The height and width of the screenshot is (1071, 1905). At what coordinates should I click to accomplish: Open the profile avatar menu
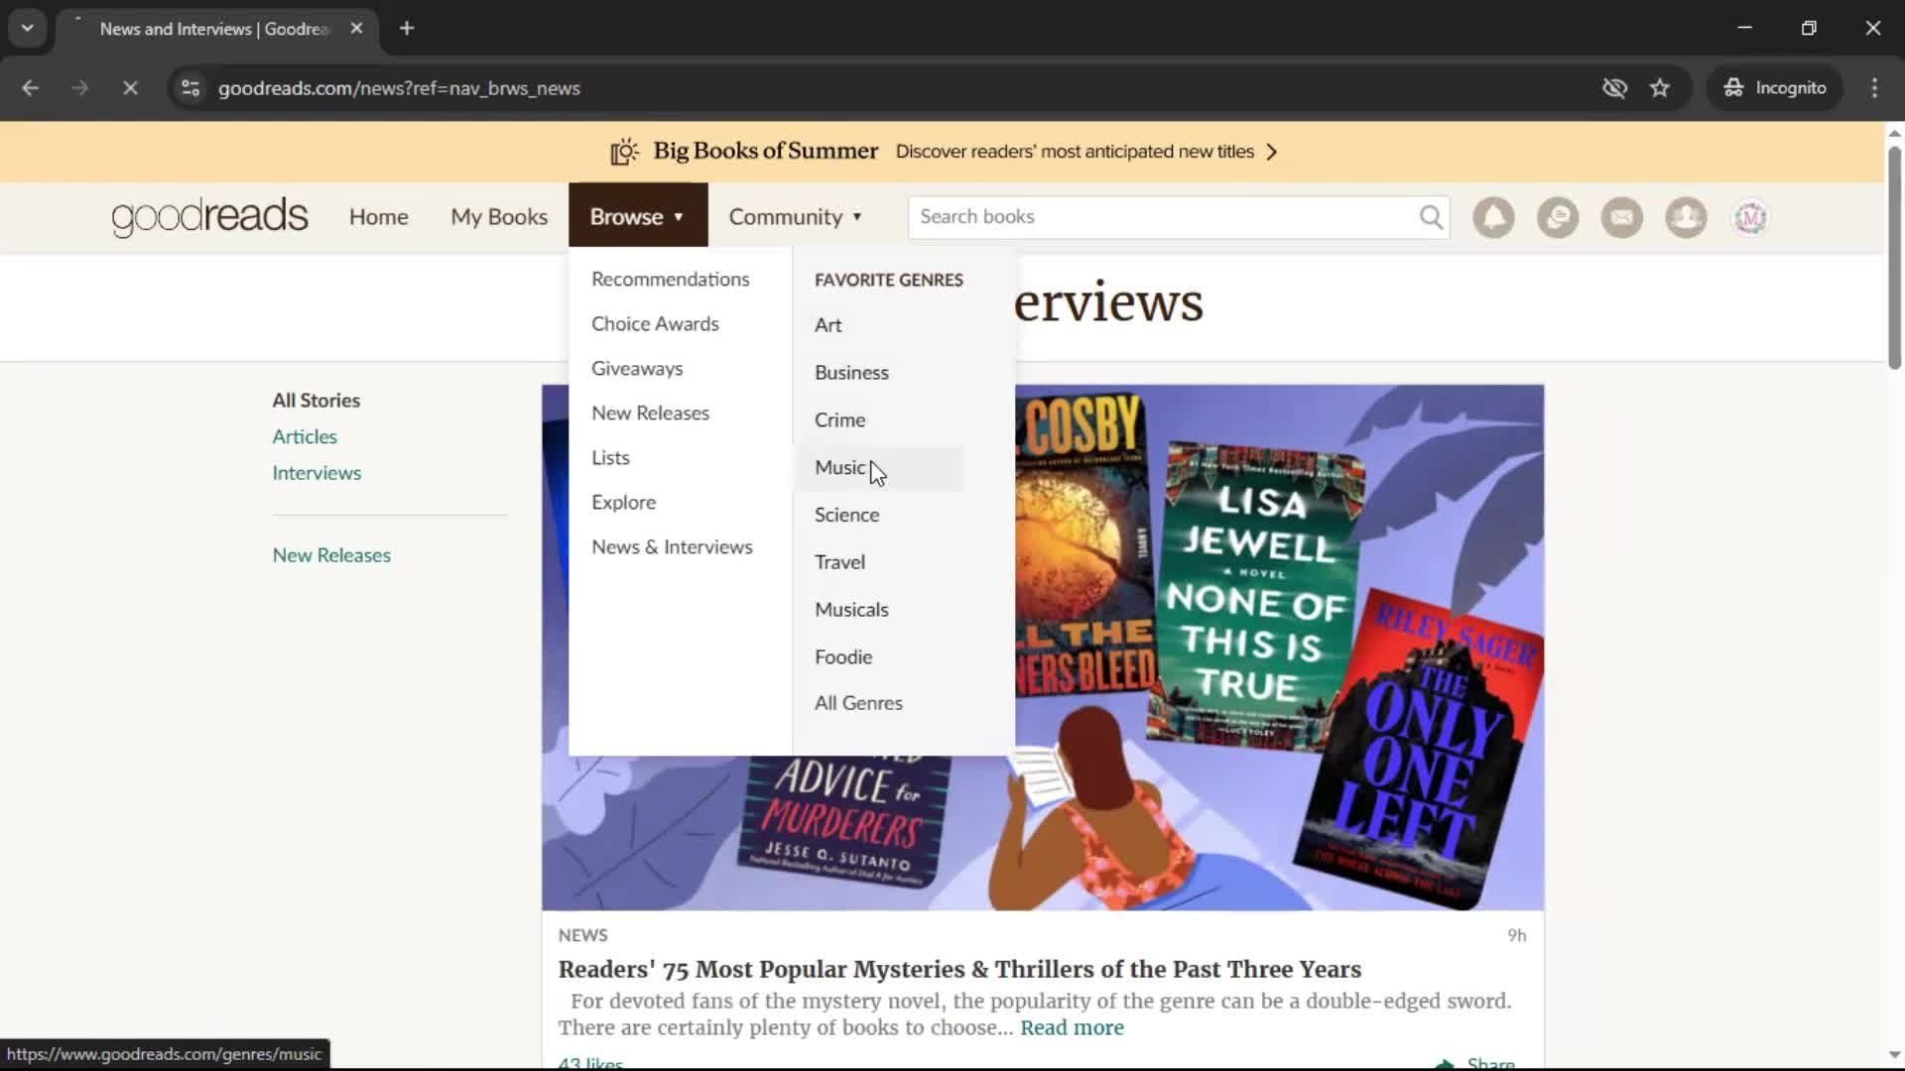(1750, 217)
